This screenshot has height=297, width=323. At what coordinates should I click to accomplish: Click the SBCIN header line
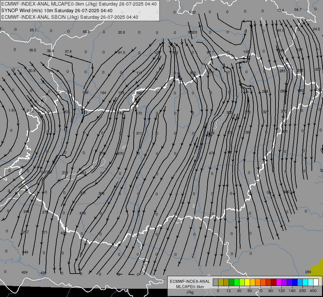(70, 17)
